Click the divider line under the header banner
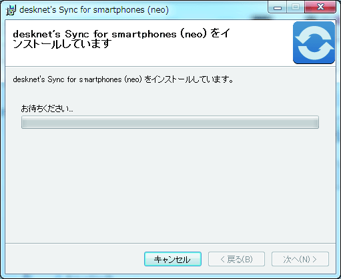 coord(170,66)
